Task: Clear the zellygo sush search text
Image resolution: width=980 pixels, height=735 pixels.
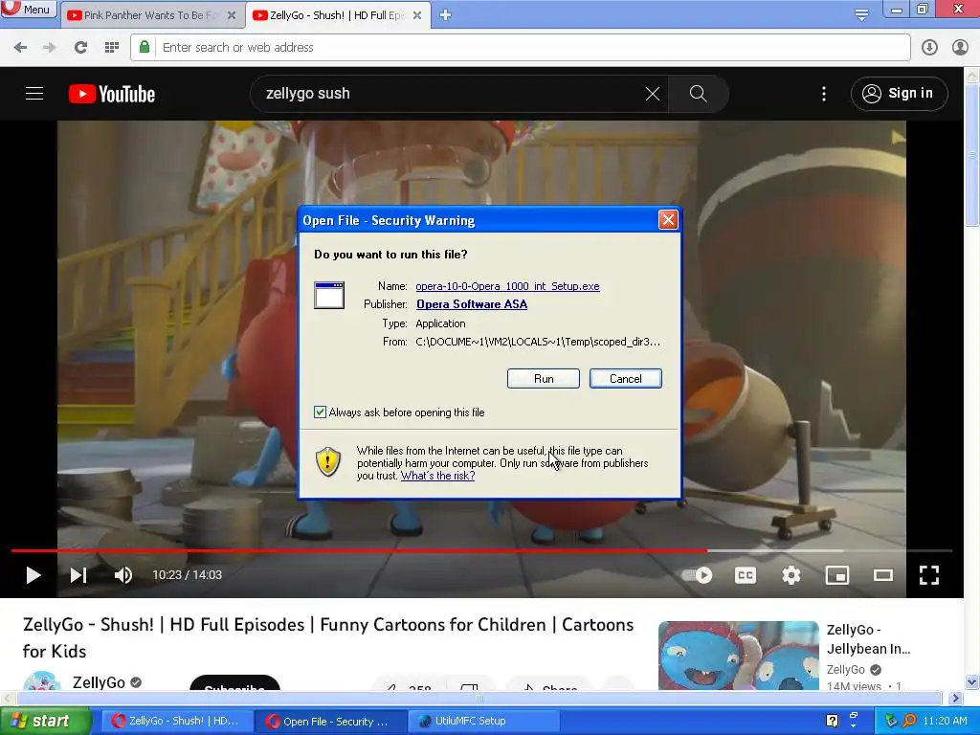Action: pyautogui.click(x=652, y=94)
